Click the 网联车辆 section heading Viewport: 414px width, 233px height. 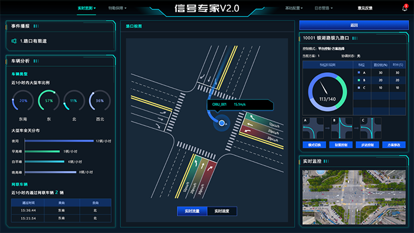click(20, 184)
